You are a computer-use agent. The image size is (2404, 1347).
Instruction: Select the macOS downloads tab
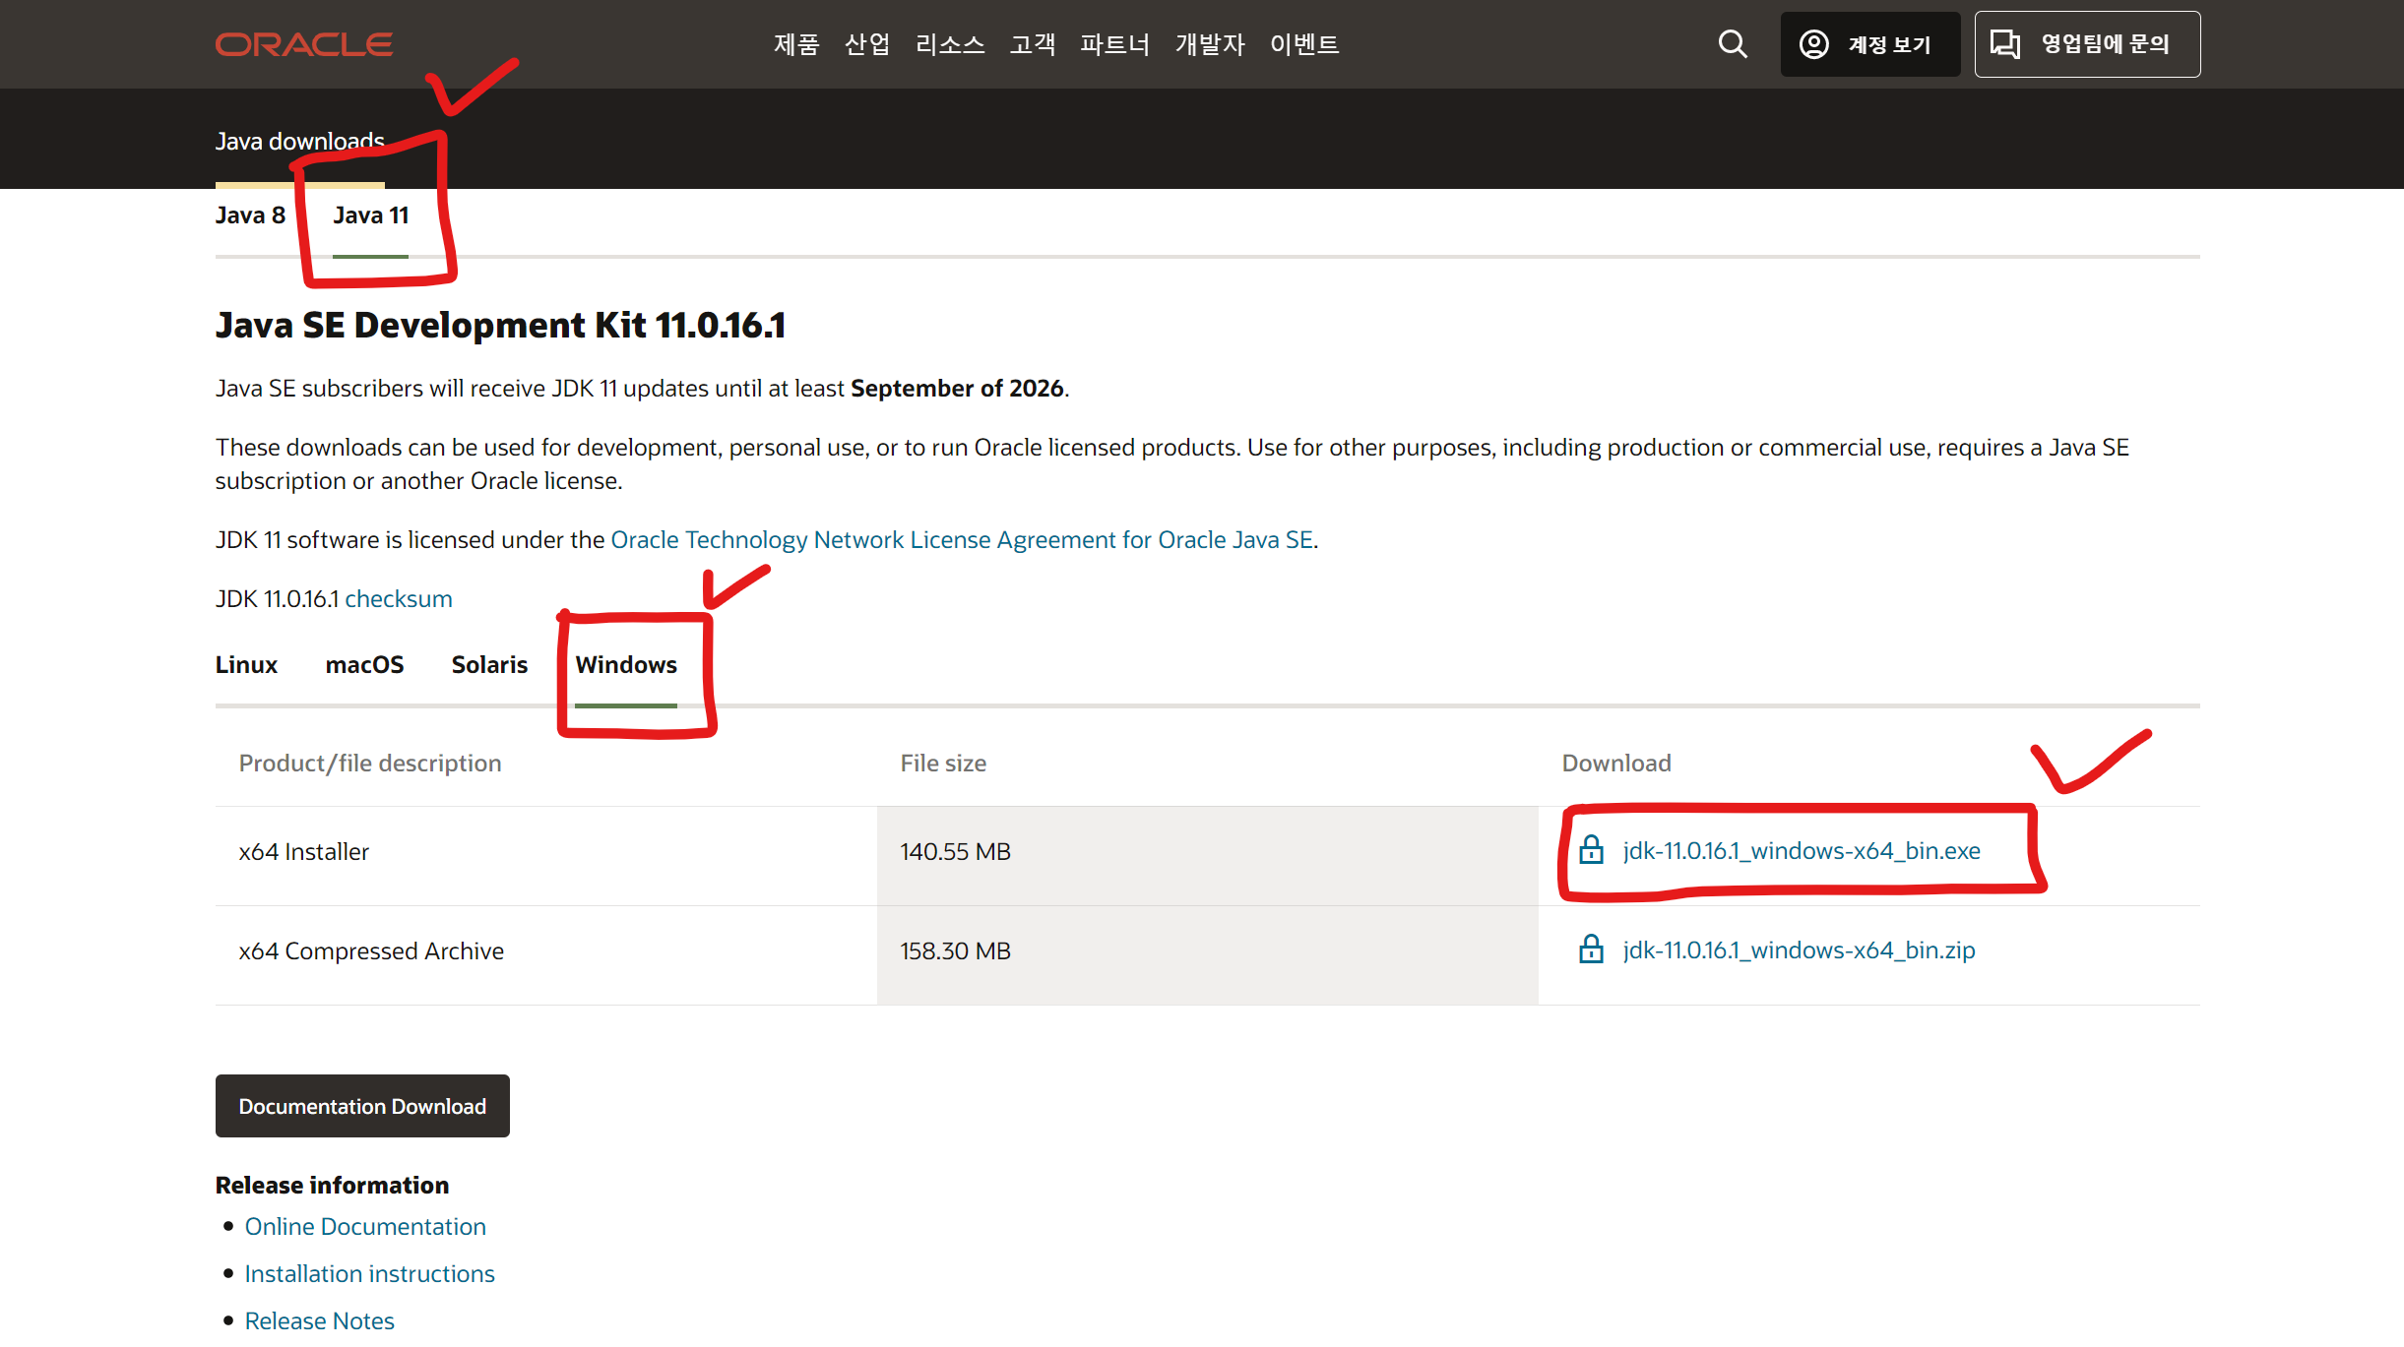click(x=364, y=665)
